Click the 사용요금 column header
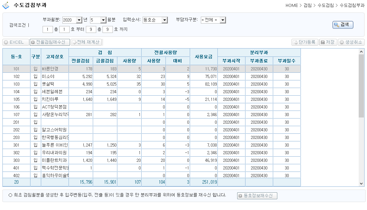The width and height of the screenshot is (367, 210). (x=204, y=57)
